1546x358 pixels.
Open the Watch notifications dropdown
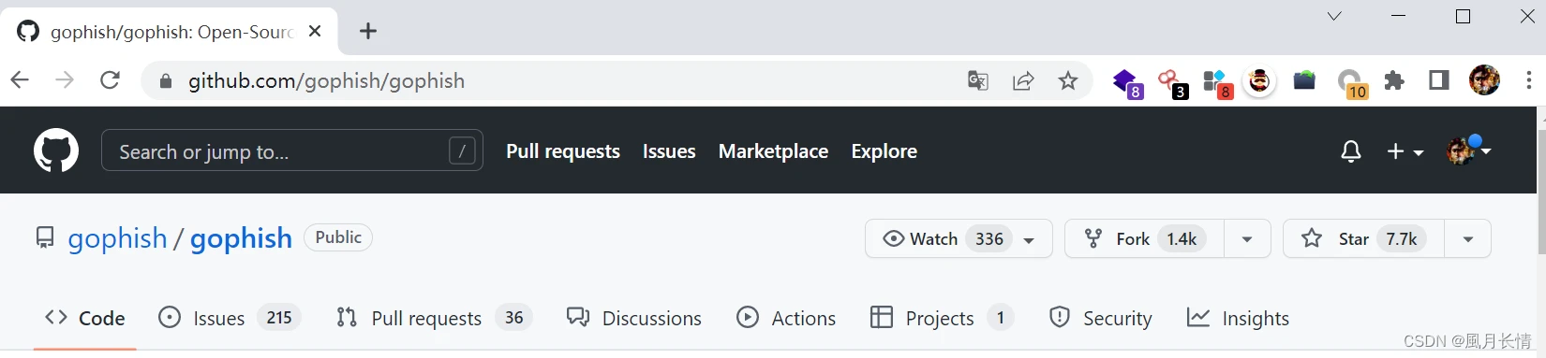(959, 238)
